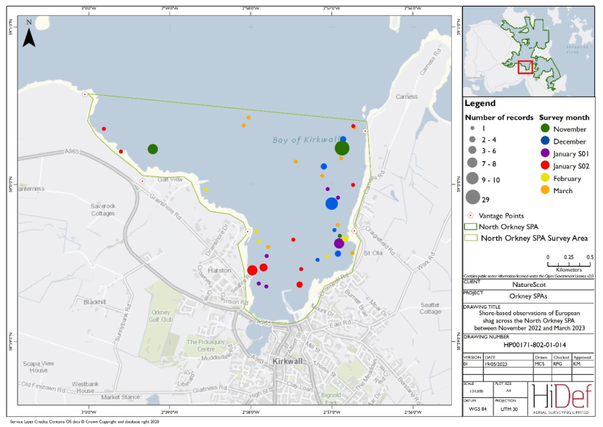Image resolution: width=603 pixels, height=427 pixels.
Task: Click the 'Legend' heading
Action: [x=480, y=103]
